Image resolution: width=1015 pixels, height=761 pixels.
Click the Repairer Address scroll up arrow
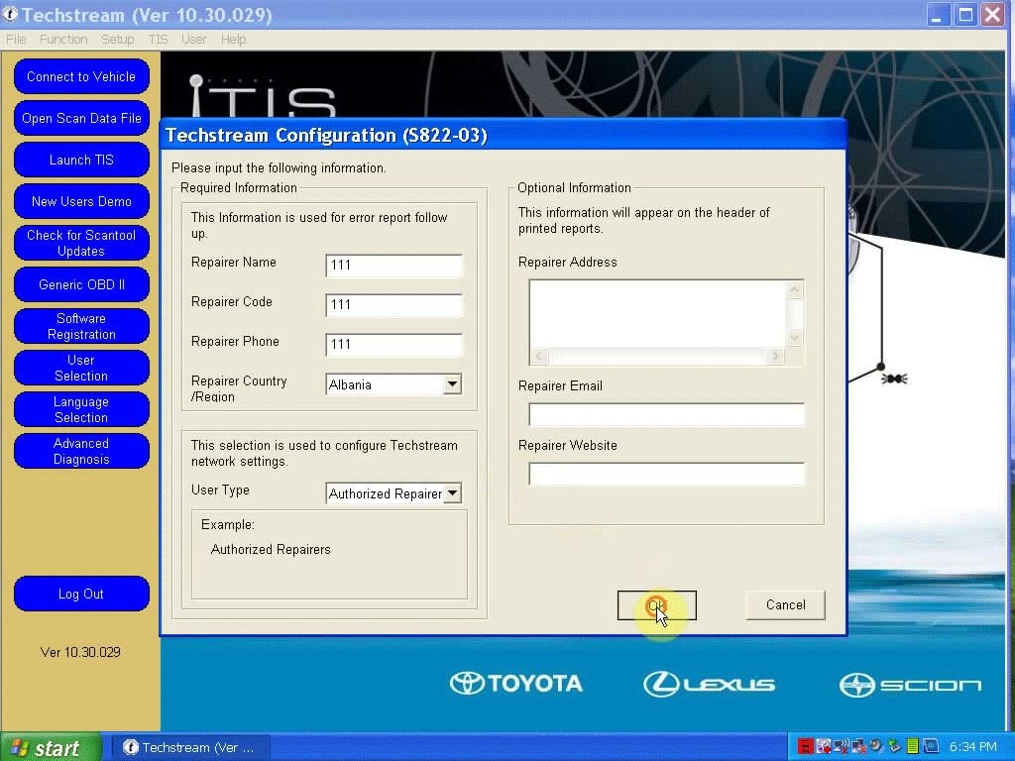point(795,289)
